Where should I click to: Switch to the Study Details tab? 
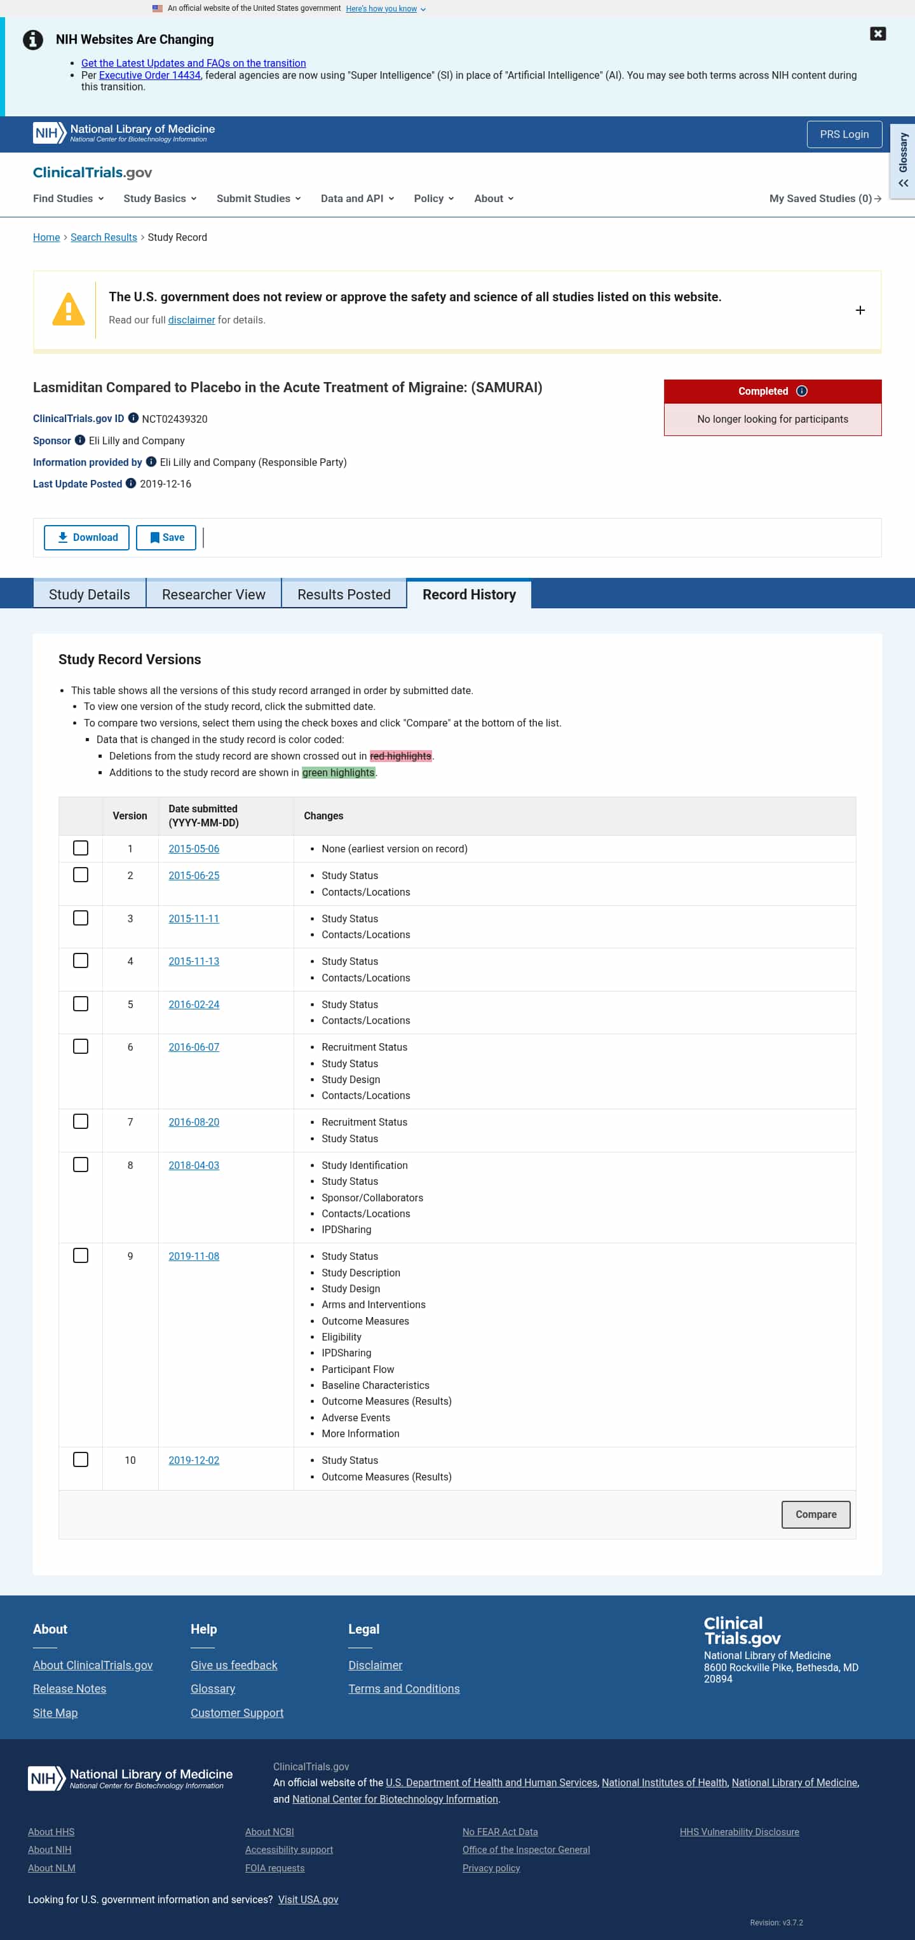pos(90,594)
